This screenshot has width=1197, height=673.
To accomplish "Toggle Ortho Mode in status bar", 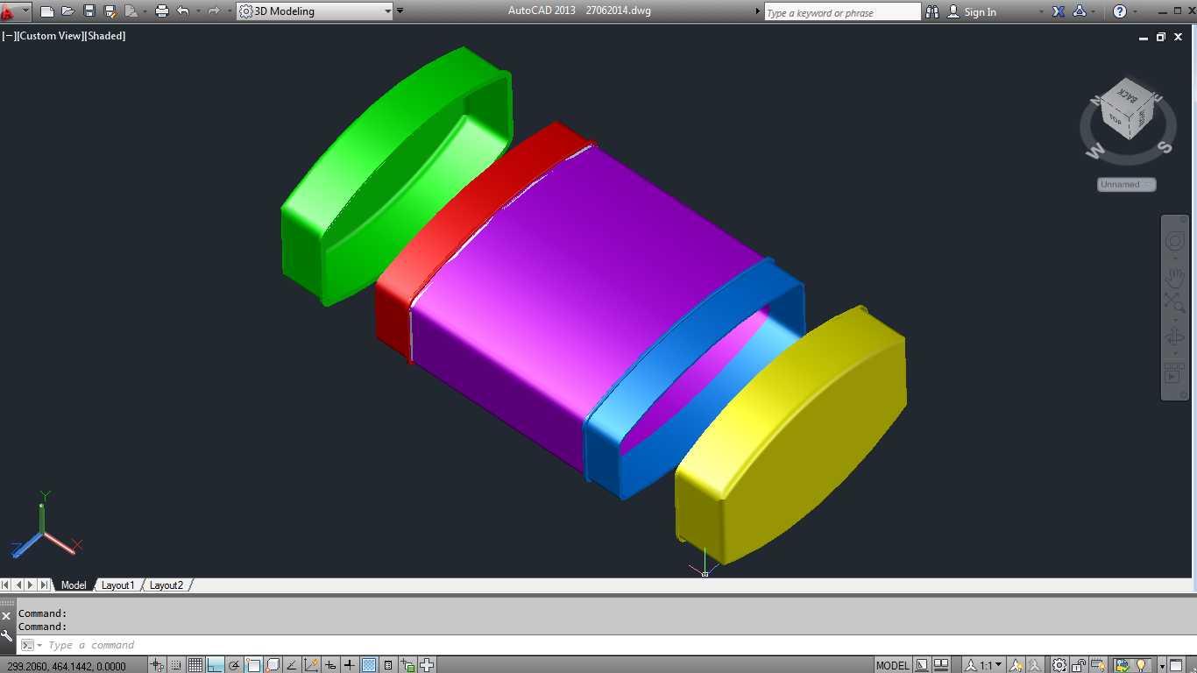I will coord(215,664).
